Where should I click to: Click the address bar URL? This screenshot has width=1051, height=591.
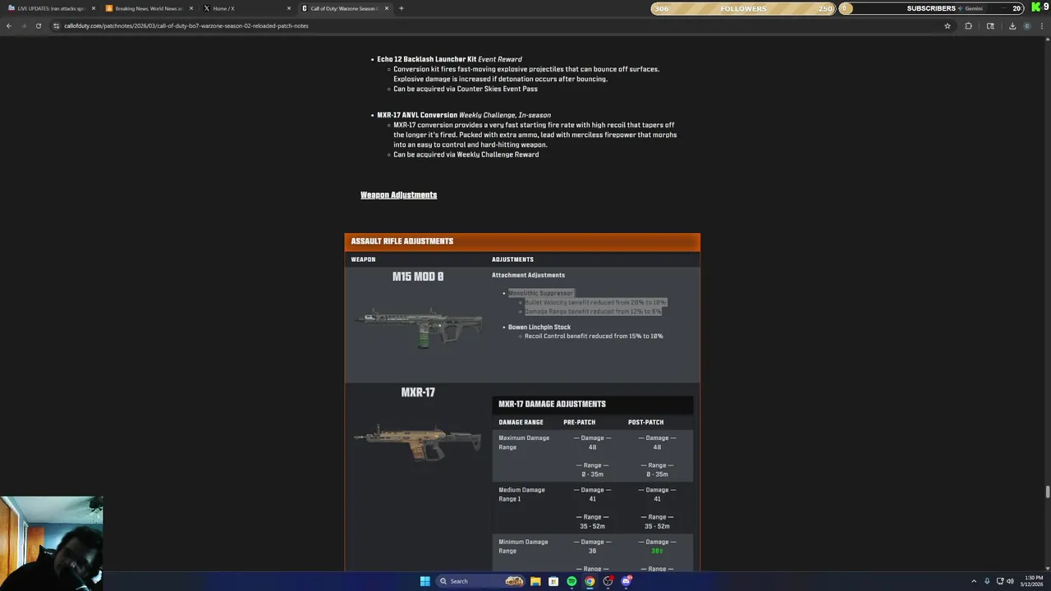(x=186, y=25)
